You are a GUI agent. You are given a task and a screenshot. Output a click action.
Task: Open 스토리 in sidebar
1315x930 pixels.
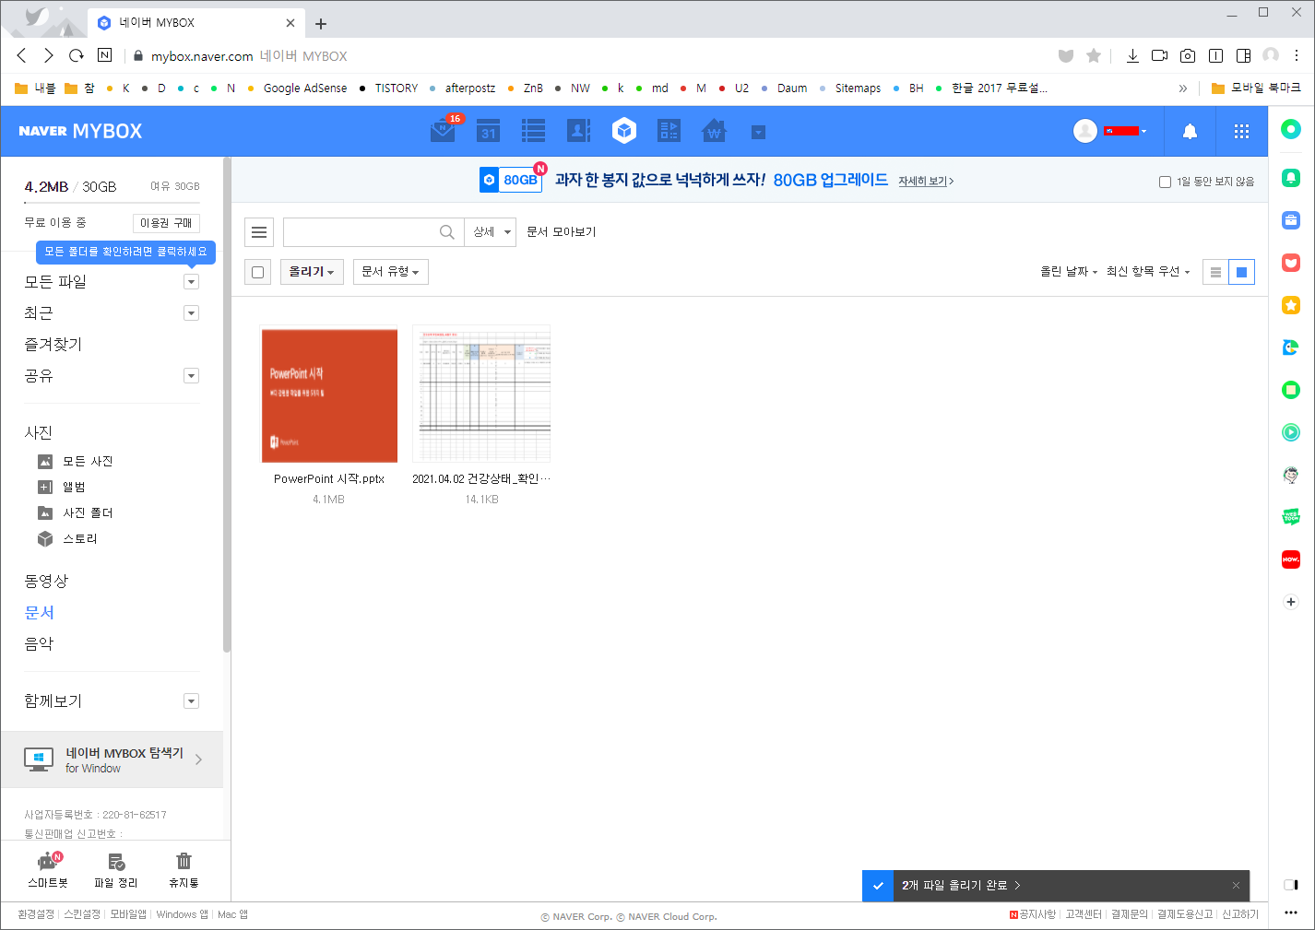[79, 538]
